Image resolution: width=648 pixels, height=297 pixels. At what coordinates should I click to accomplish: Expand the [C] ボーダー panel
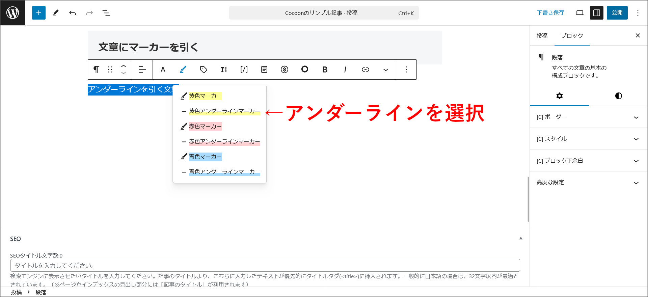tap(589, 117)
